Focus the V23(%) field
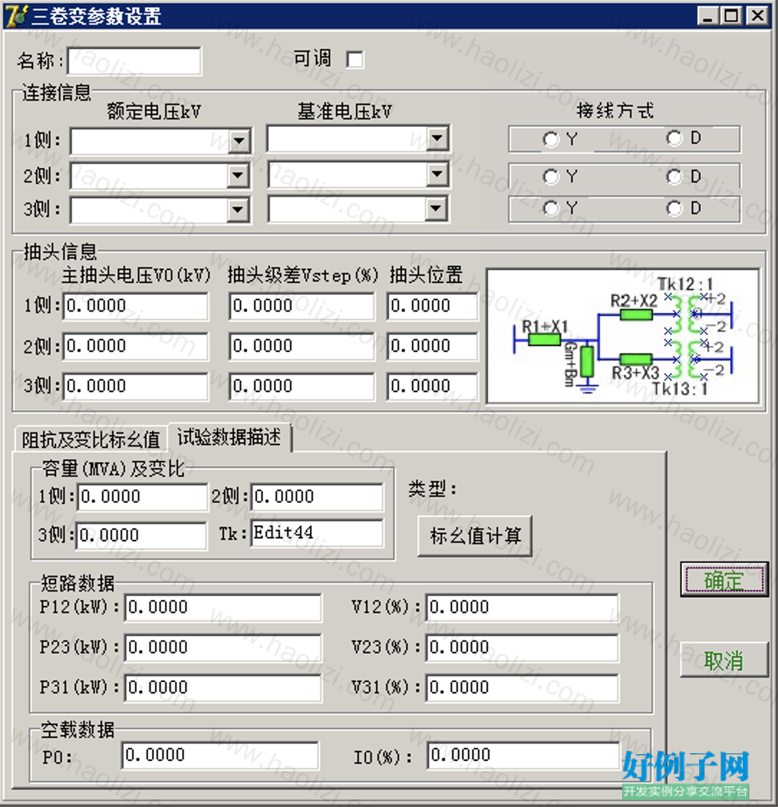 point(522,648)
